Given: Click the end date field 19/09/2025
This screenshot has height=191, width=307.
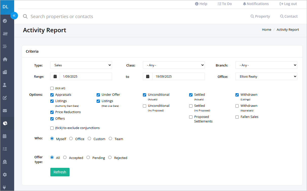Looking at the screenshot, I should [x=178, y=76].
